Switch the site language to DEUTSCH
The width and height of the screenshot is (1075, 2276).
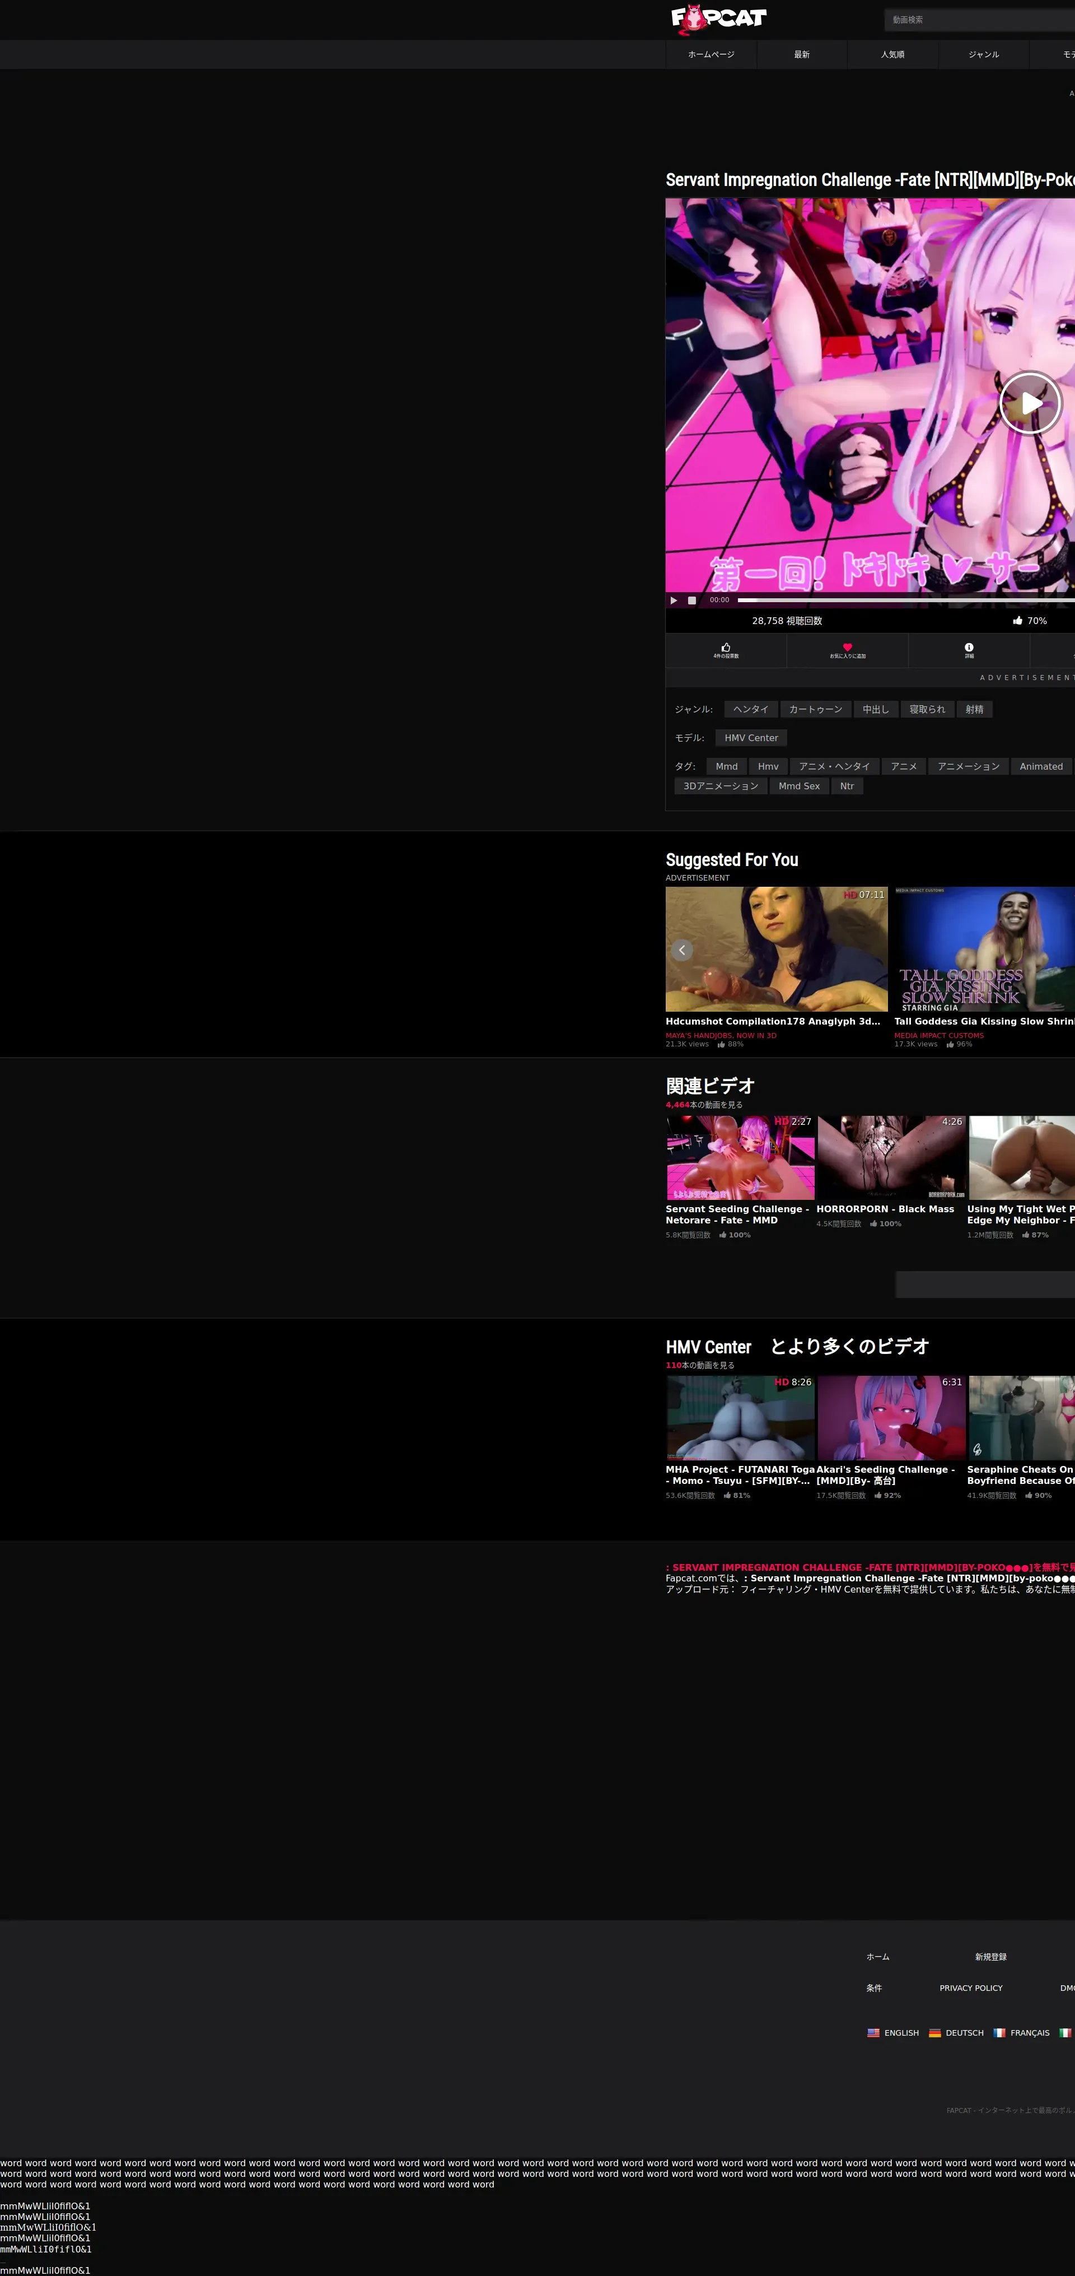pyautogui.click(x=965, y=2033)
